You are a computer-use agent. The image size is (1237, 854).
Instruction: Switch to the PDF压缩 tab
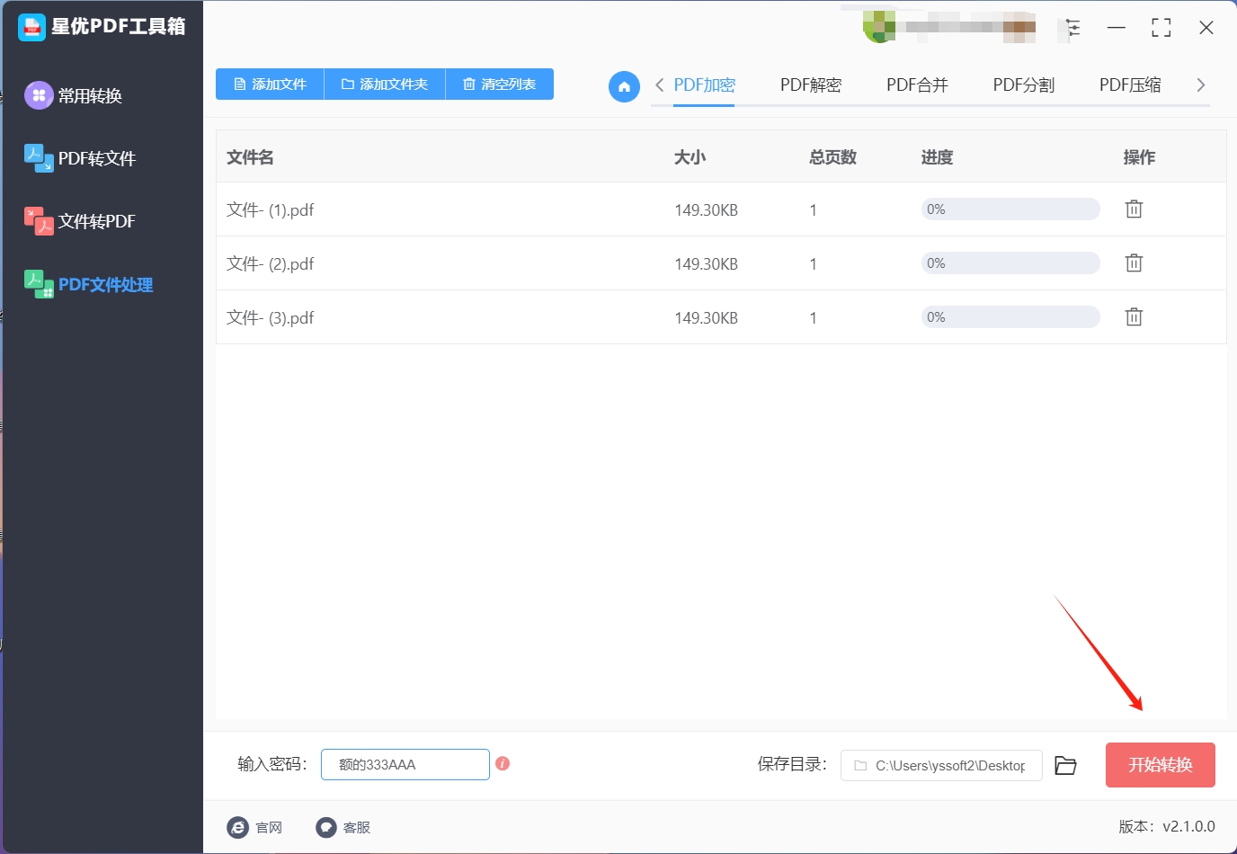pos(1130,85)
